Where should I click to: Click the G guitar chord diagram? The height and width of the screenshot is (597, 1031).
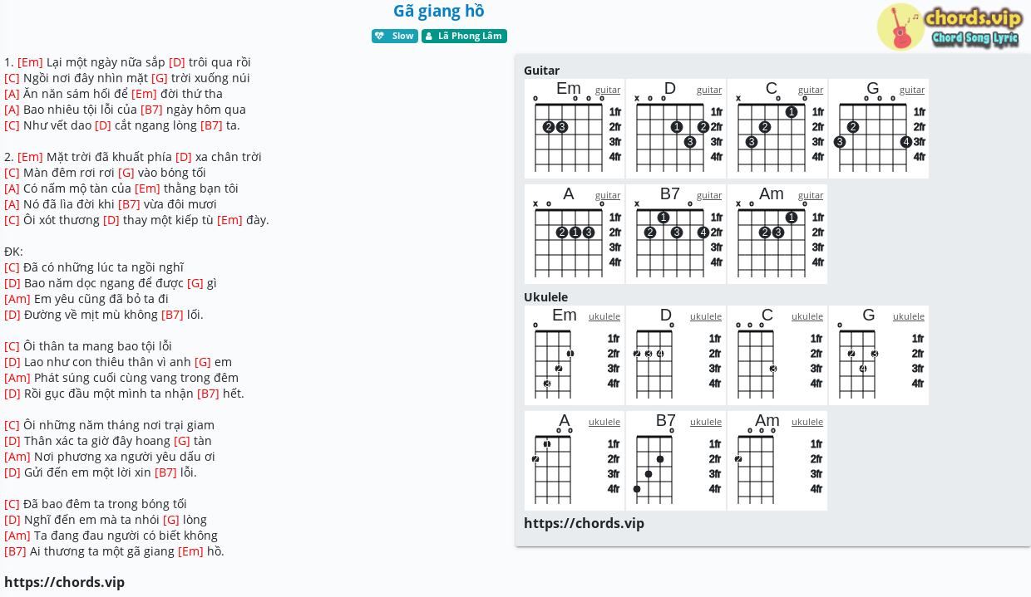click(x=879, y=129)
